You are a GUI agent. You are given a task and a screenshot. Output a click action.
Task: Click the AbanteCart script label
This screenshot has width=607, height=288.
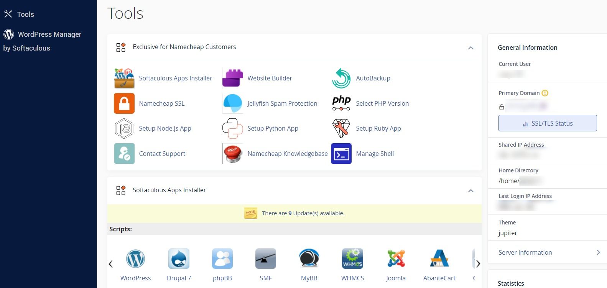point(439,278)
